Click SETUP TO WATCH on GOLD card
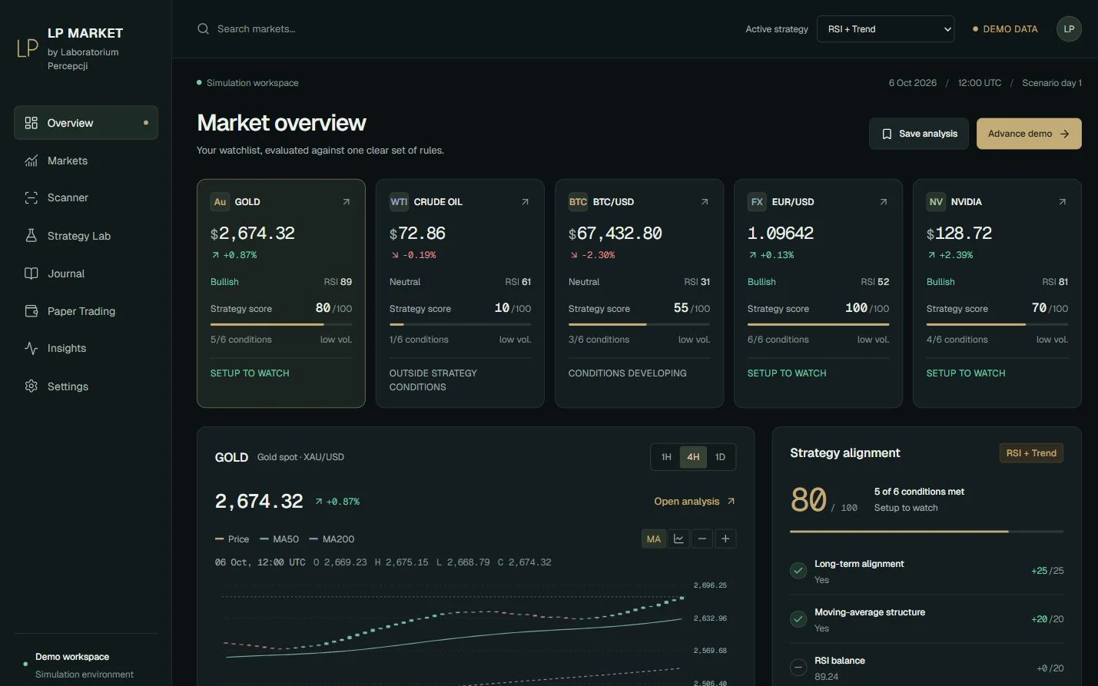 pos(250,373)
